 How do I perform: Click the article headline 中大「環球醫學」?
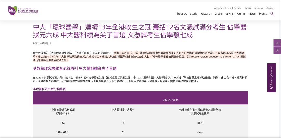point(140,31)
